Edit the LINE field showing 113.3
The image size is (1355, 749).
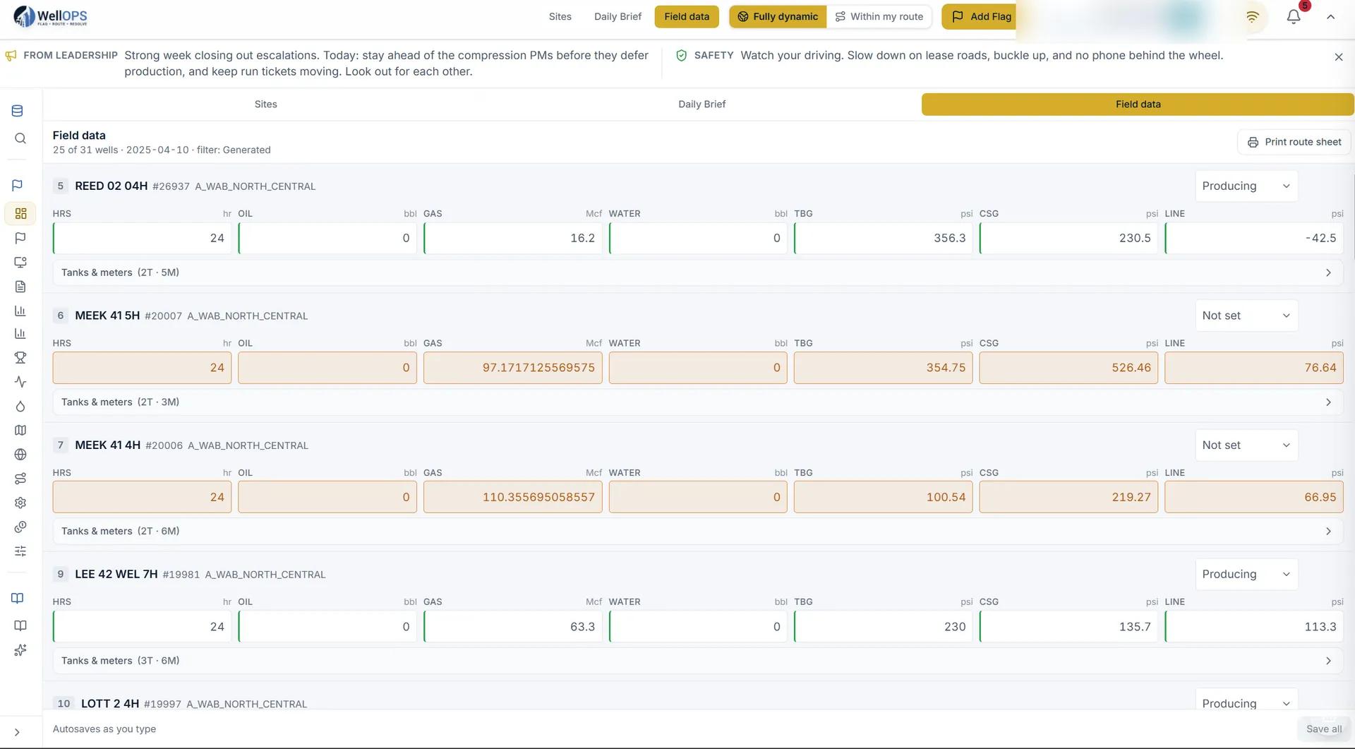(x=1253, y=627)
